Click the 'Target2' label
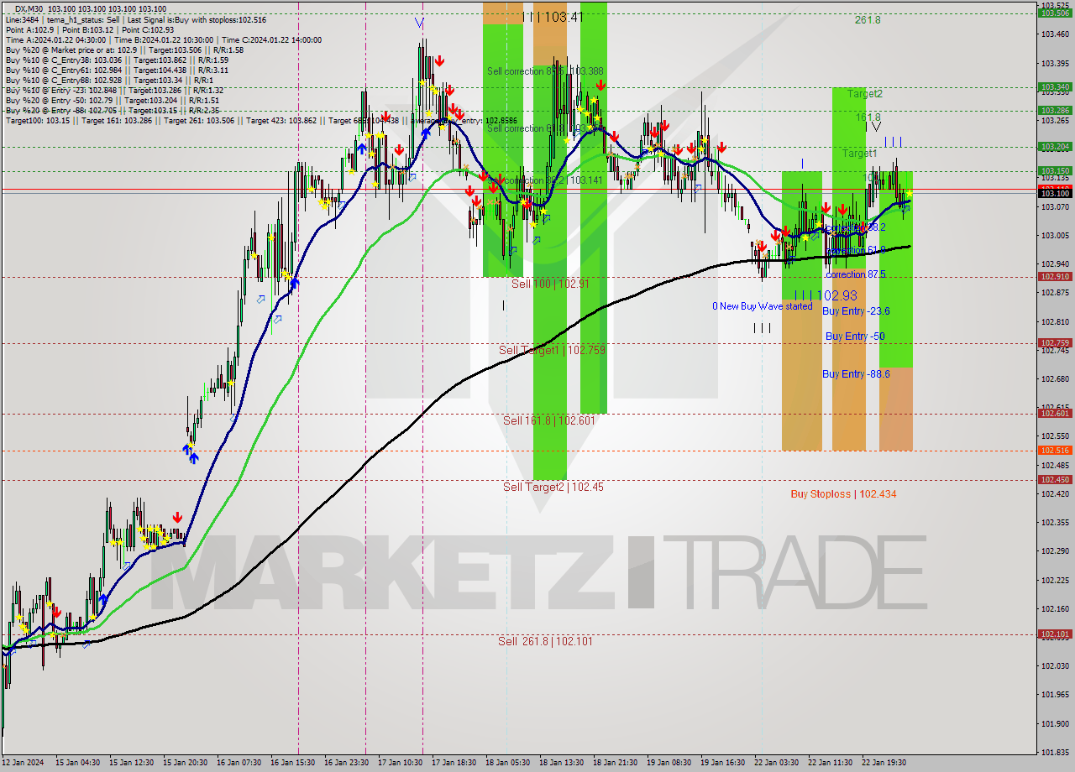 tap(864, 93)
